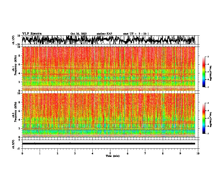Screen dimensions: 223x172
Task: Click the "VLF Spectra" plot title
Action: coord(32,34)
